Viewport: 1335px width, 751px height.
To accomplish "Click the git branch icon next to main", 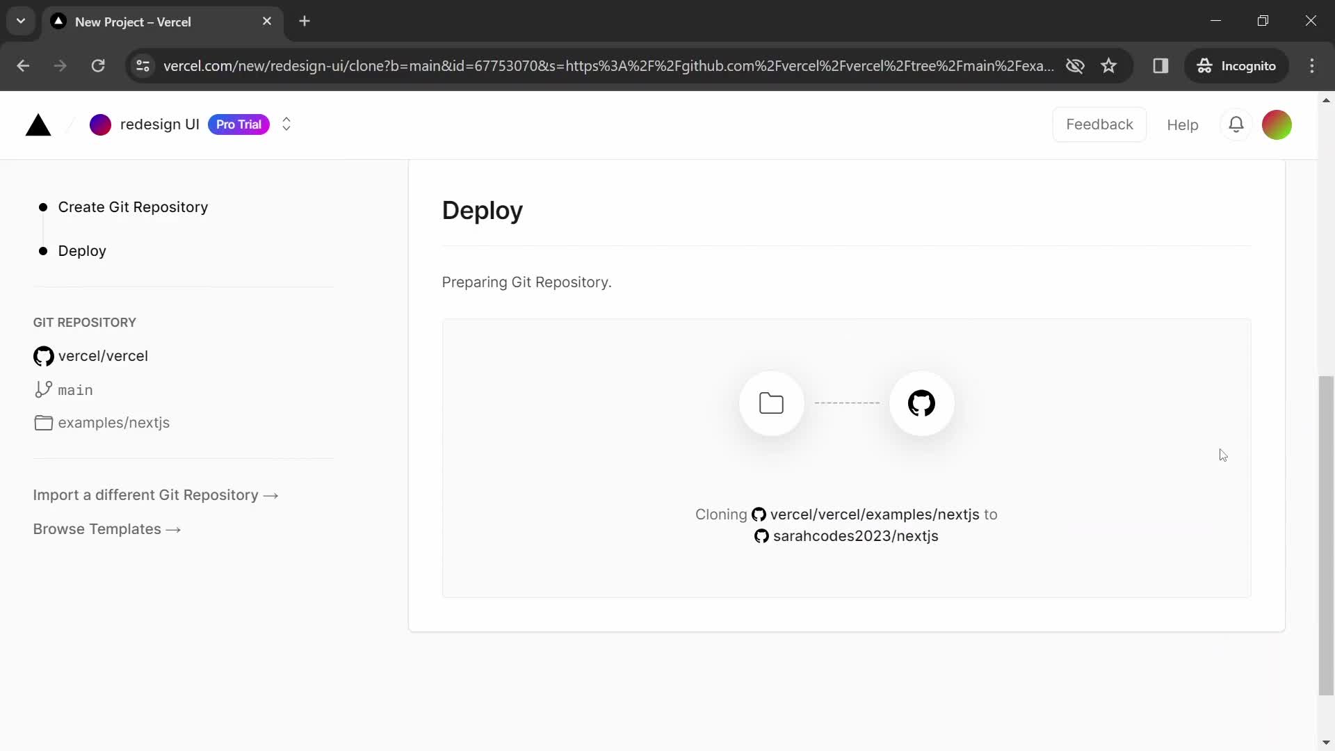I will [43, 389].
